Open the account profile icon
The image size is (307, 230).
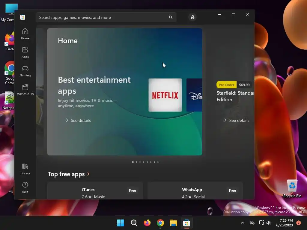pos(192,17)
